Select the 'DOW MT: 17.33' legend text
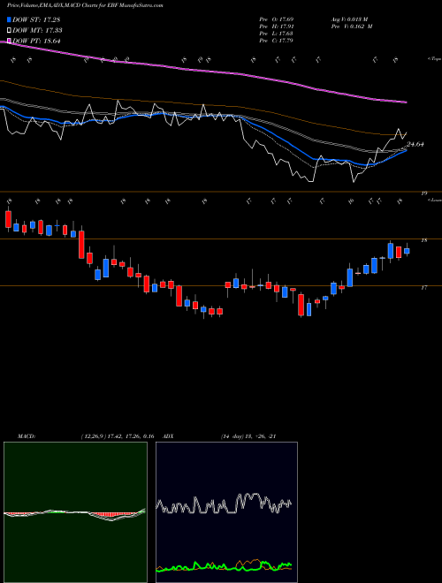 (37, 31)
